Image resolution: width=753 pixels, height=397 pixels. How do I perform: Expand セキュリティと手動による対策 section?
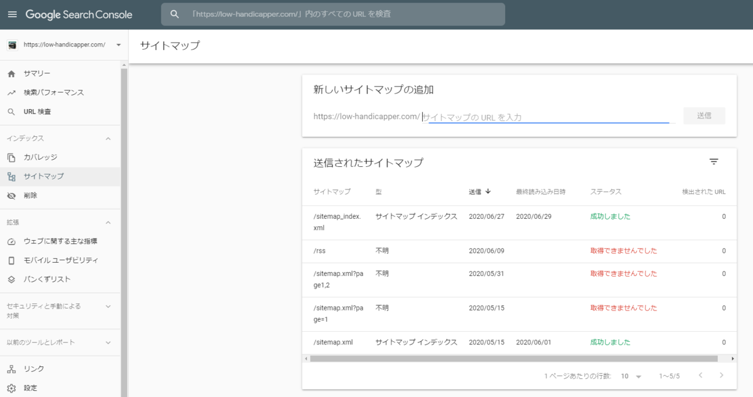click(108, 306)
